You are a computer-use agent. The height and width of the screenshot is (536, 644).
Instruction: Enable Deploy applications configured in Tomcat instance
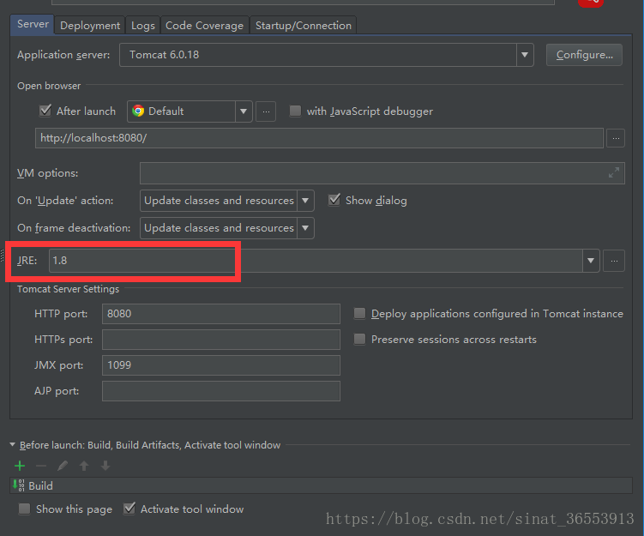coord(360,313)
